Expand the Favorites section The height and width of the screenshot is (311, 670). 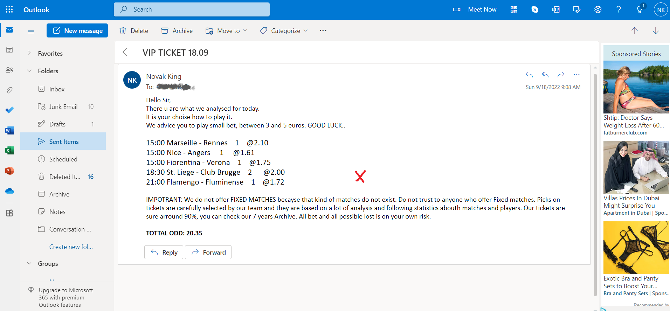(29, 53)
